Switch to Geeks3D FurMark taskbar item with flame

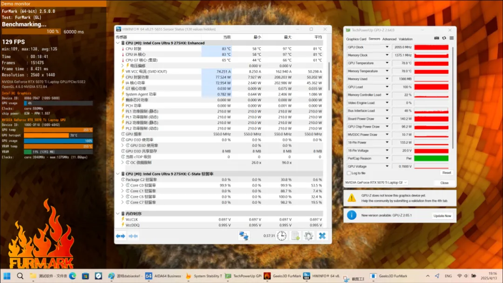282,276
